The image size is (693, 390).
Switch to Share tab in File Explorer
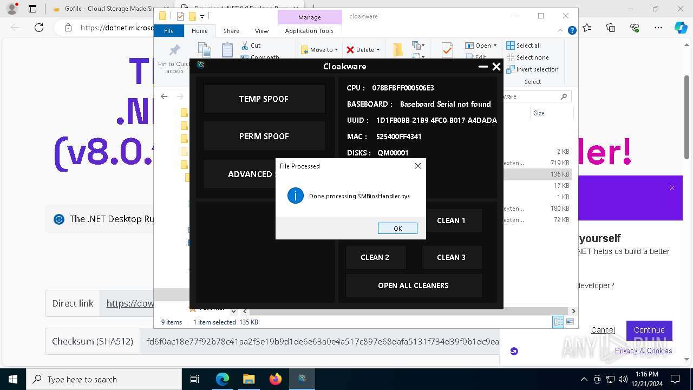tap(231, 31)
